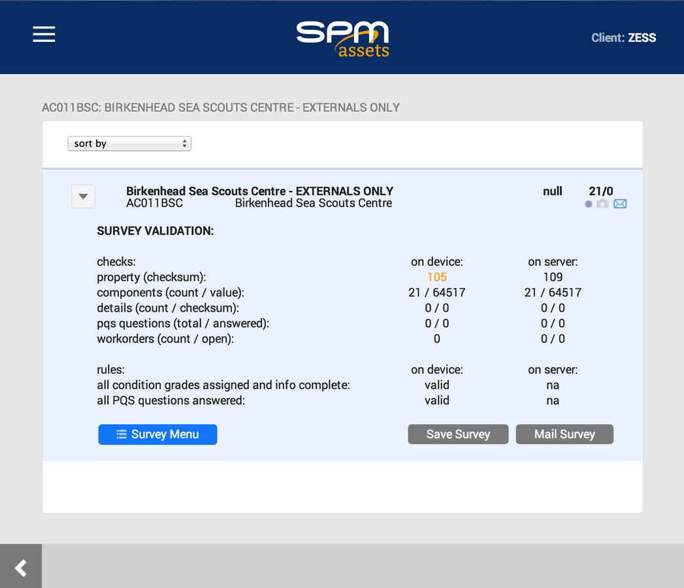The image size is (684, 588).
Task: Click the camera icon on survey row
Action: pyautogui.click(x=602, y=204)
